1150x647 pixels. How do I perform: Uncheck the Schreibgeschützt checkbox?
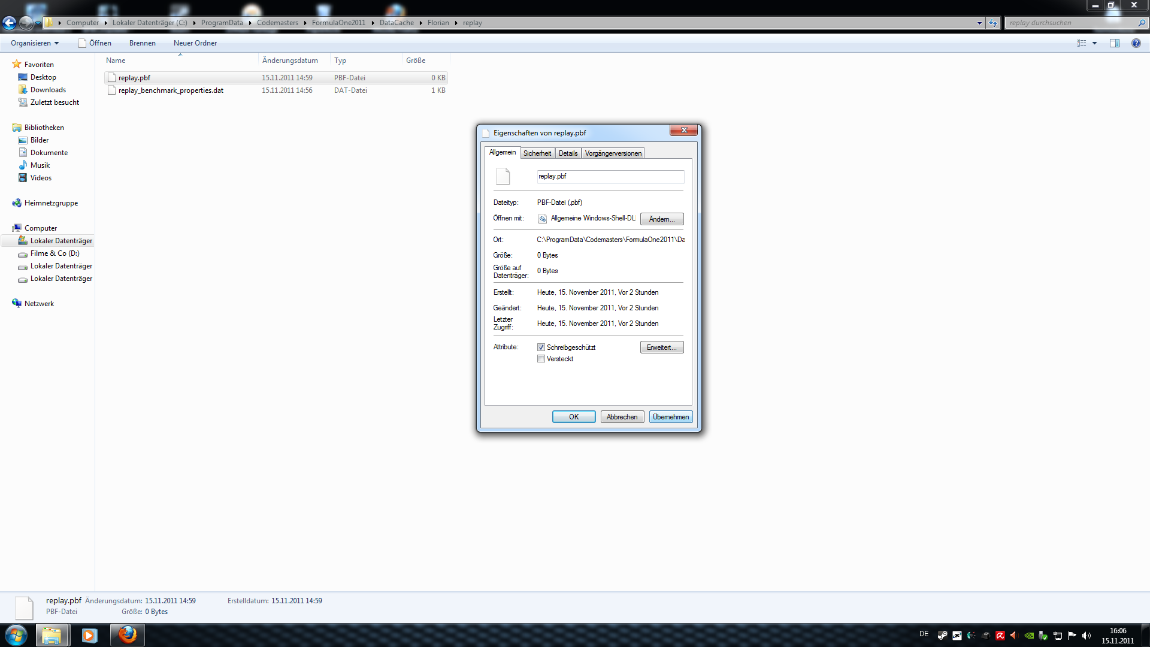point(541,347)
